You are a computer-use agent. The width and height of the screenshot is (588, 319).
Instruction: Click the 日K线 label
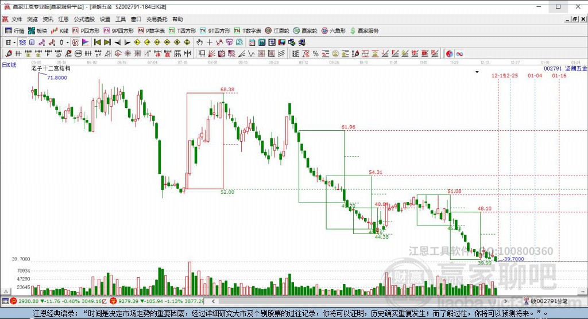pos(9,65)
